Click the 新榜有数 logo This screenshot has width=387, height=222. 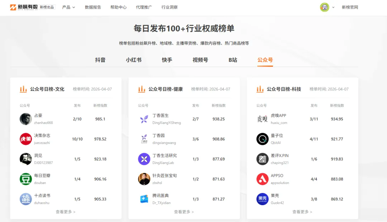point(24,7)
